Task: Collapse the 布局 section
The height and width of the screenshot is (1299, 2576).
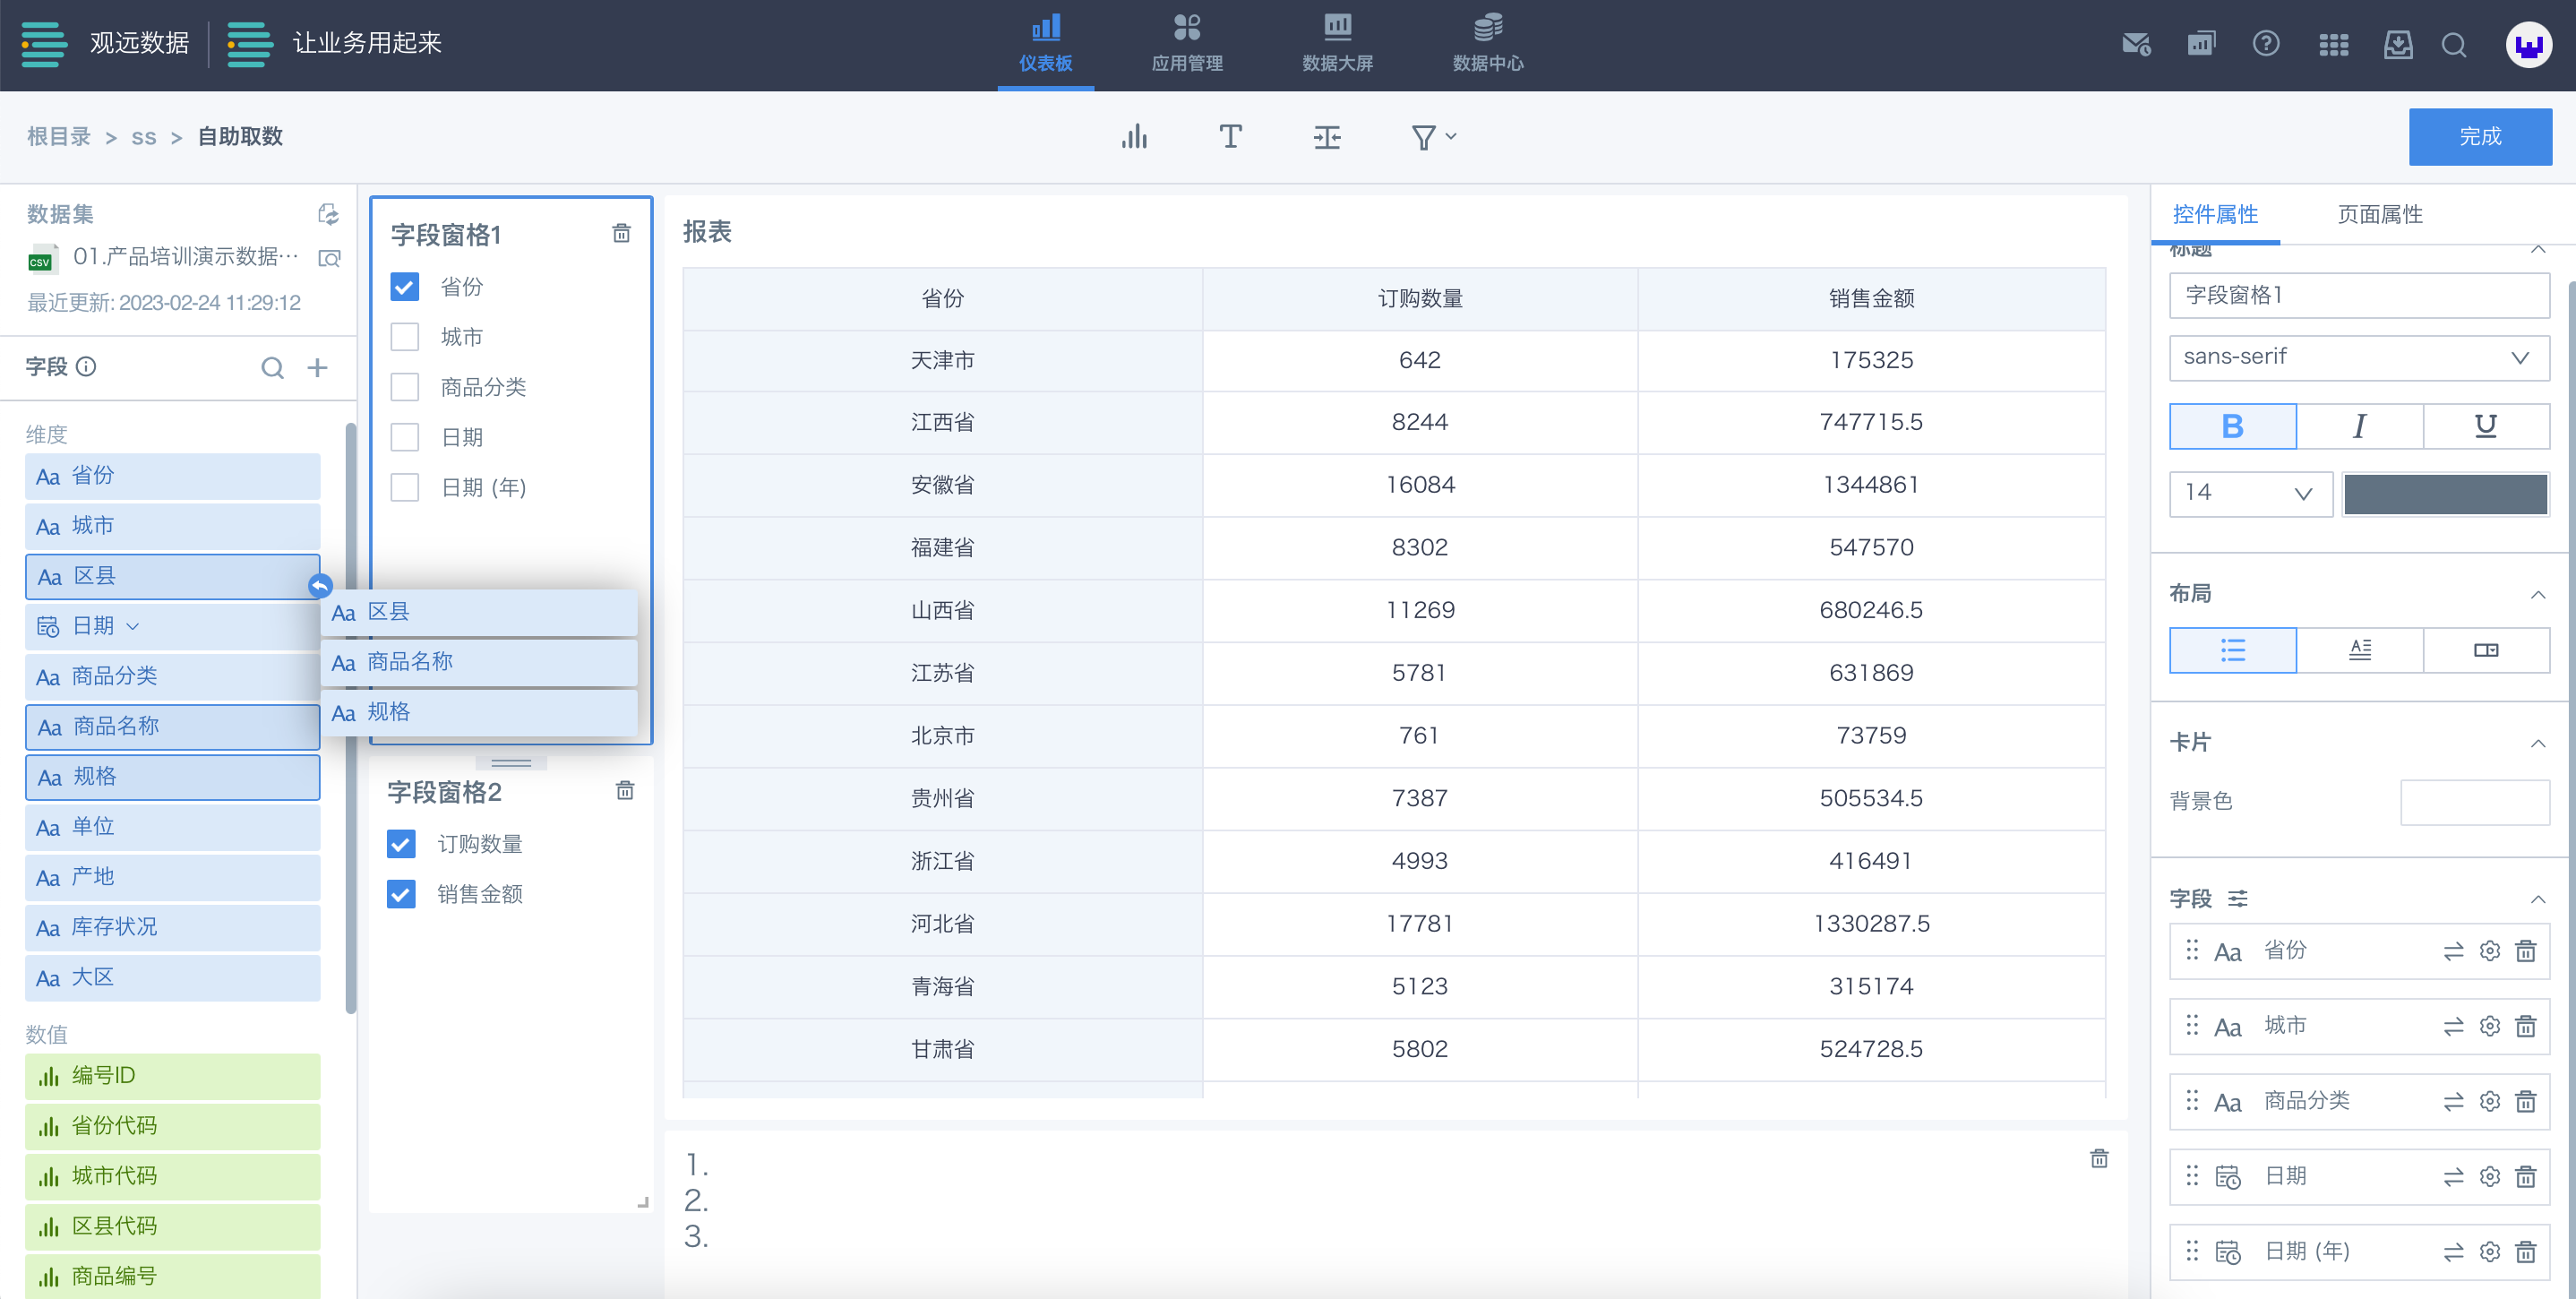Action: click(2537, 594)
